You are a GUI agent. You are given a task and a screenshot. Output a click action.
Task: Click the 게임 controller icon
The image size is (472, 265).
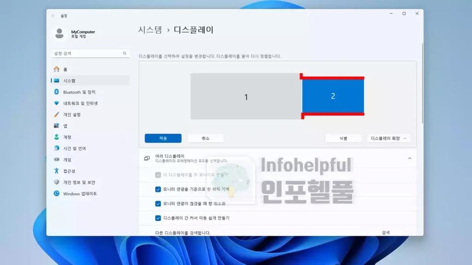pos(57,160)
